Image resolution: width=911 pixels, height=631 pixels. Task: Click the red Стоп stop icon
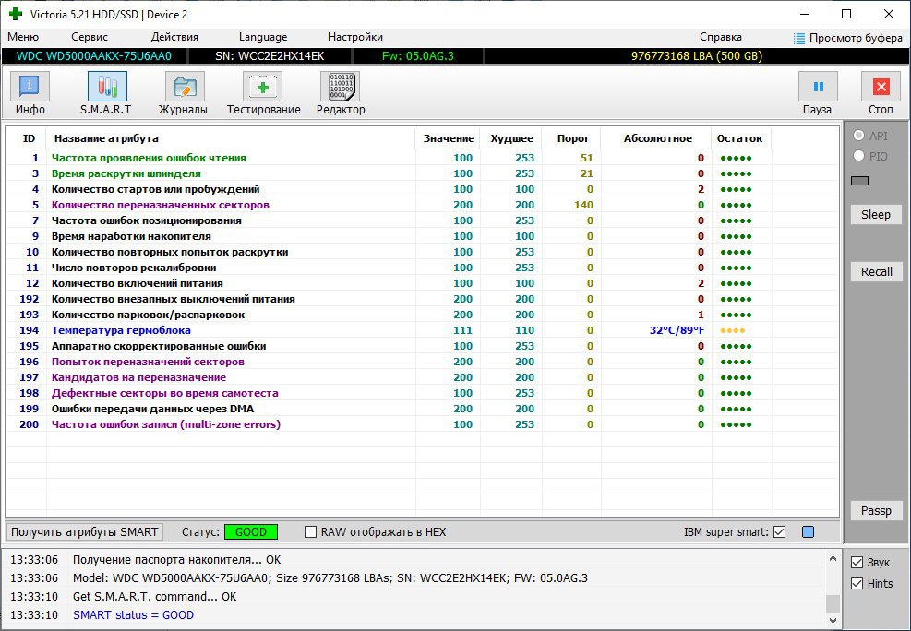pyautogui.click(x=881, y=87)
